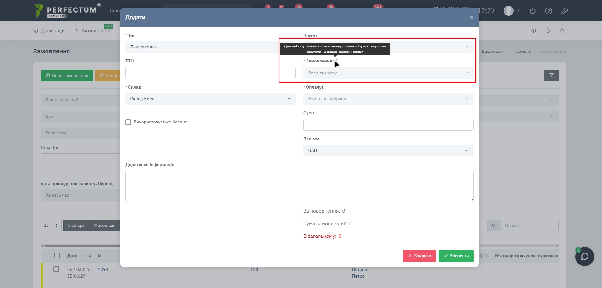Open the Дашборди menu item
The image size is (602, 288).
click(49, 31)
